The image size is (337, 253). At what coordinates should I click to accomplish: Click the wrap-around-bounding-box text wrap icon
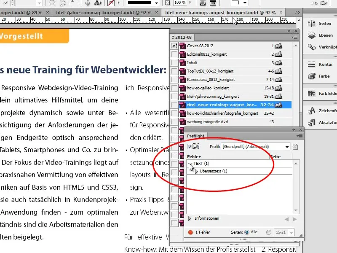202,3
